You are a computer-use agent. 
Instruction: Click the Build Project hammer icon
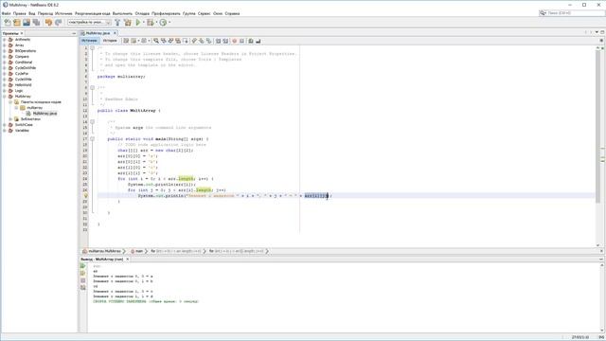(x=117, y=23)
